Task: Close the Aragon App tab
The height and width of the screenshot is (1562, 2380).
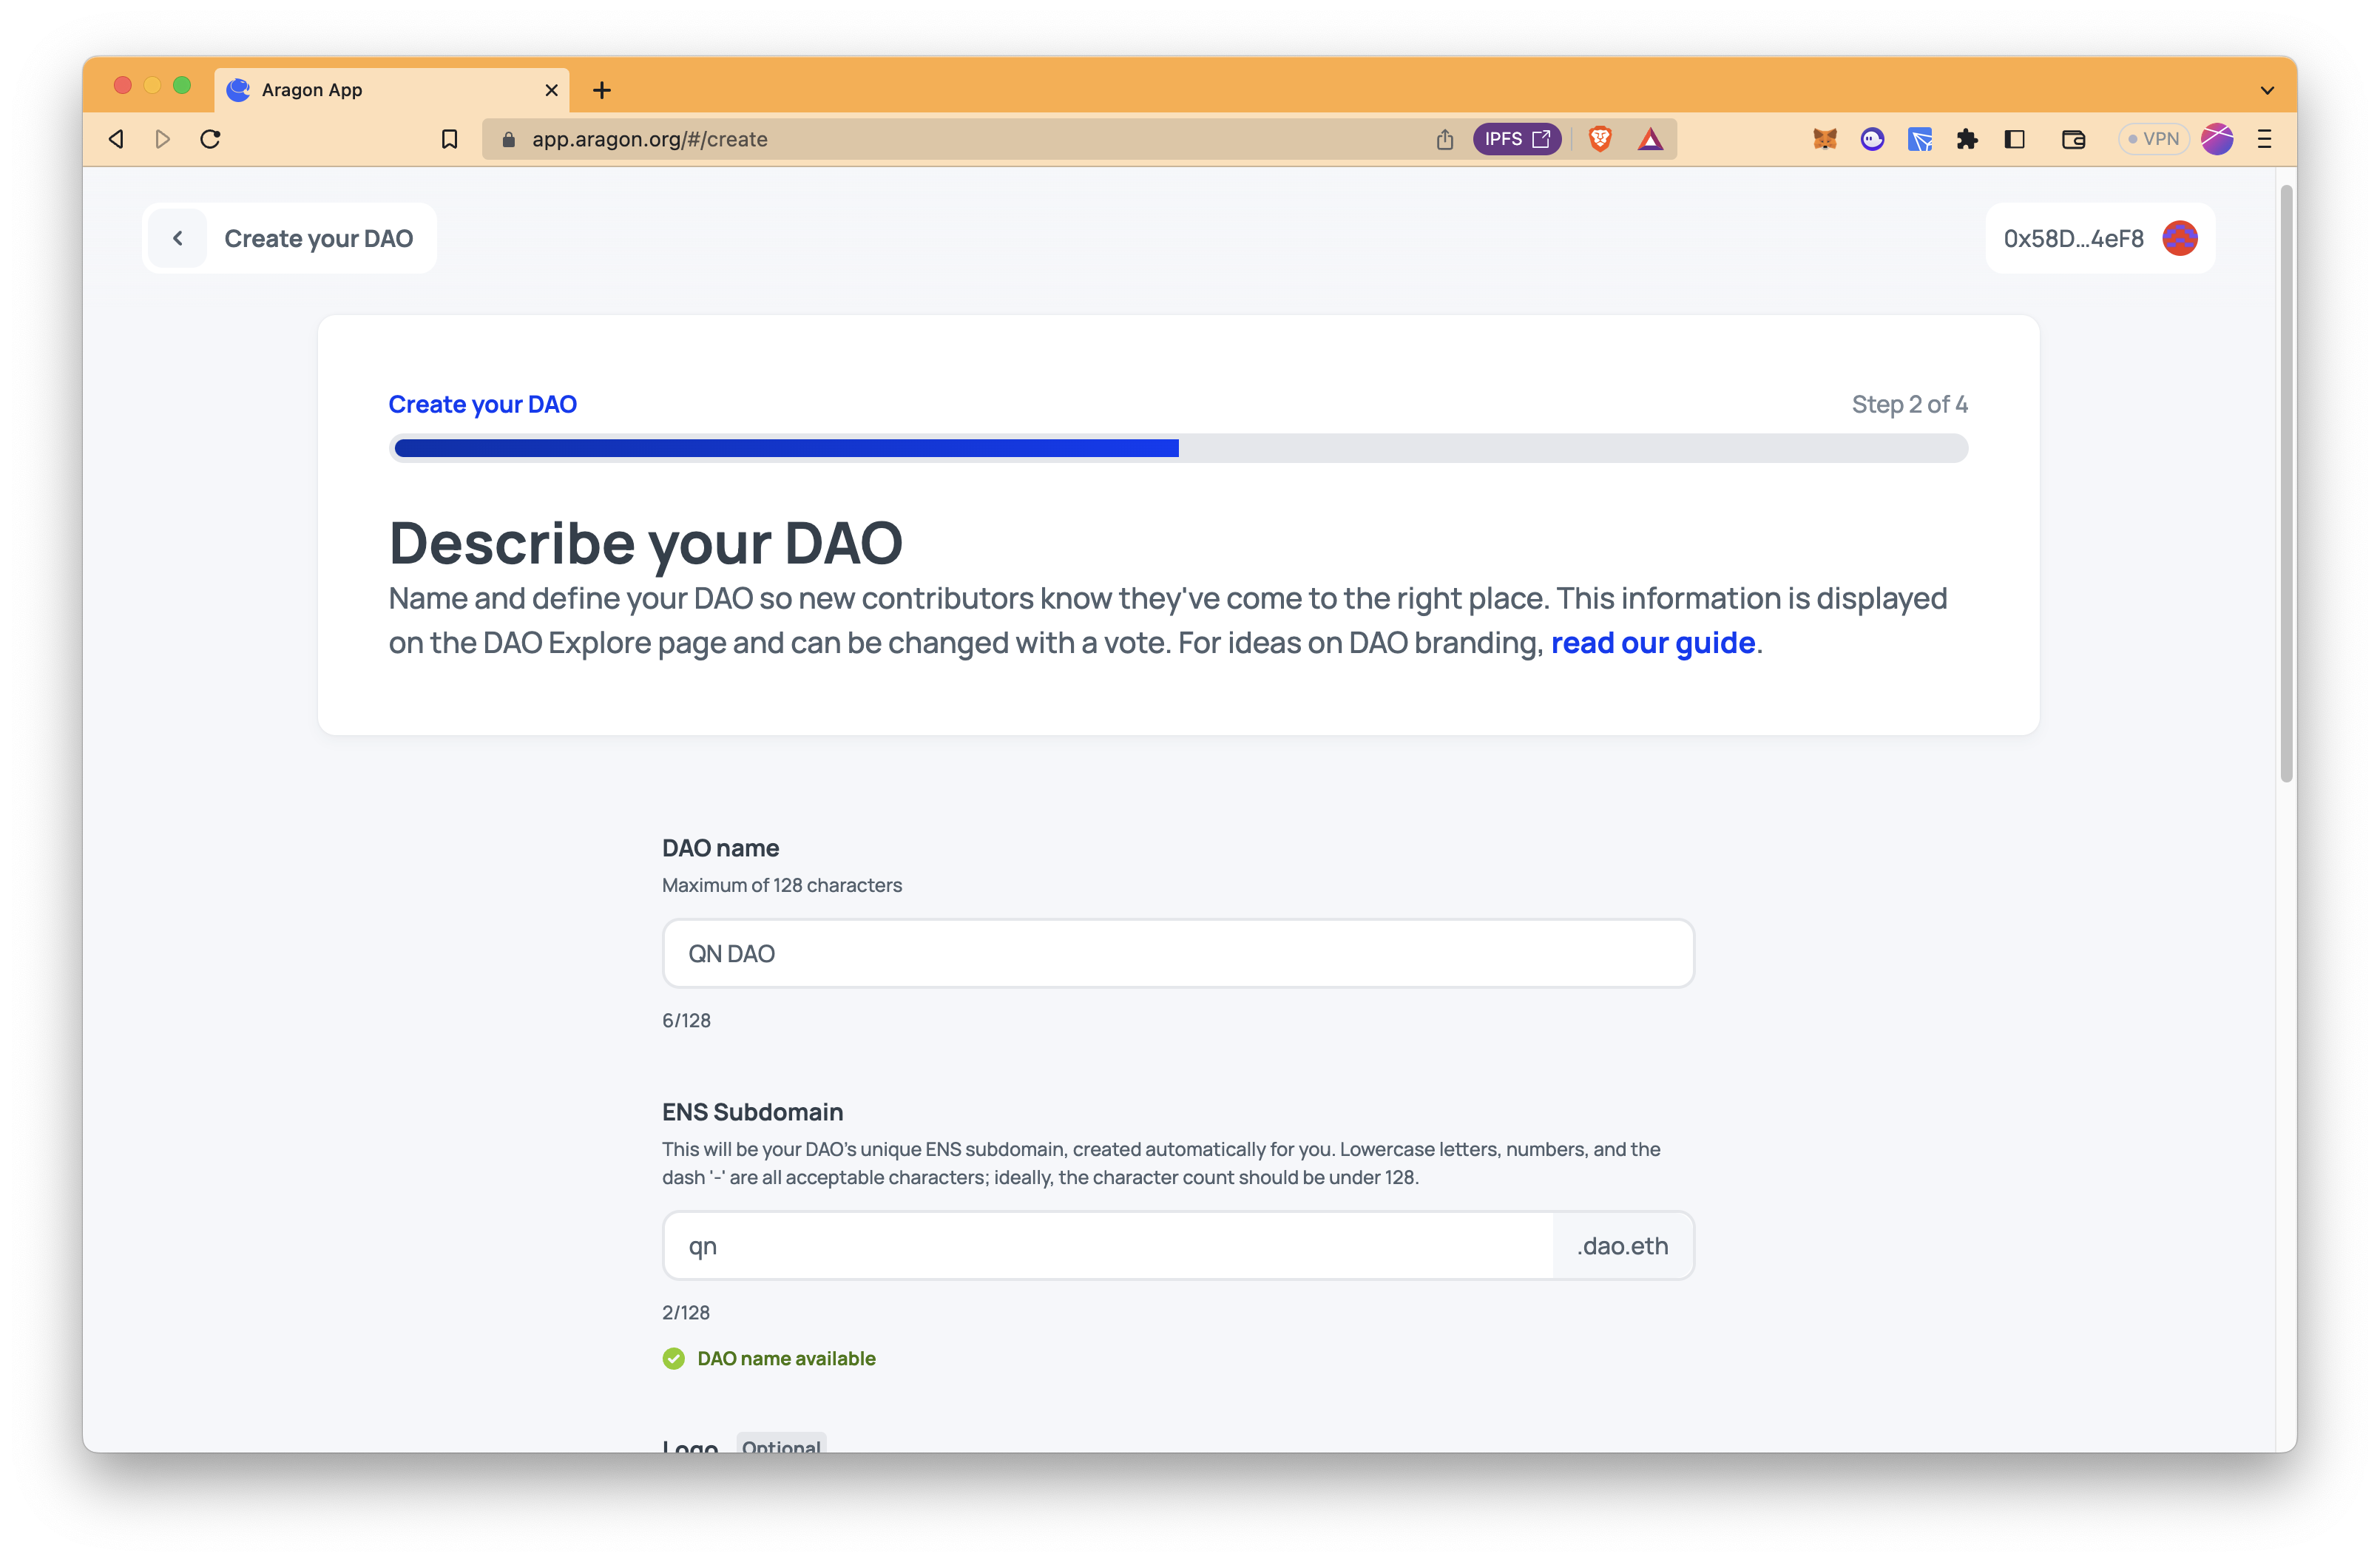Action: (x=551, y=90)
